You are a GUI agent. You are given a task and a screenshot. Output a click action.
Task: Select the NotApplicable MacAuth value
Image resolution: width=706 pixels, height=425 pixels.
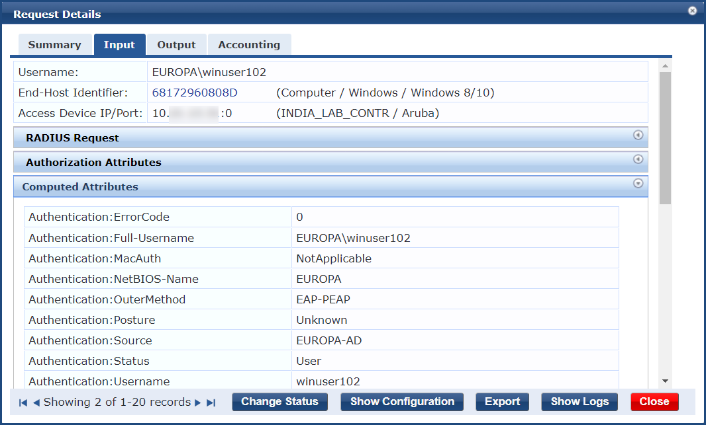[x=334, y=259]
